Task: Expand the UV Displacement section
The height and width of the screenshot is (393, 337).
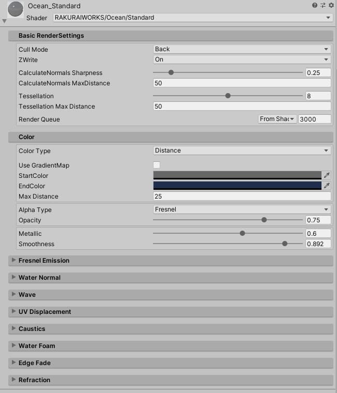Action: (x=171, y=312)
